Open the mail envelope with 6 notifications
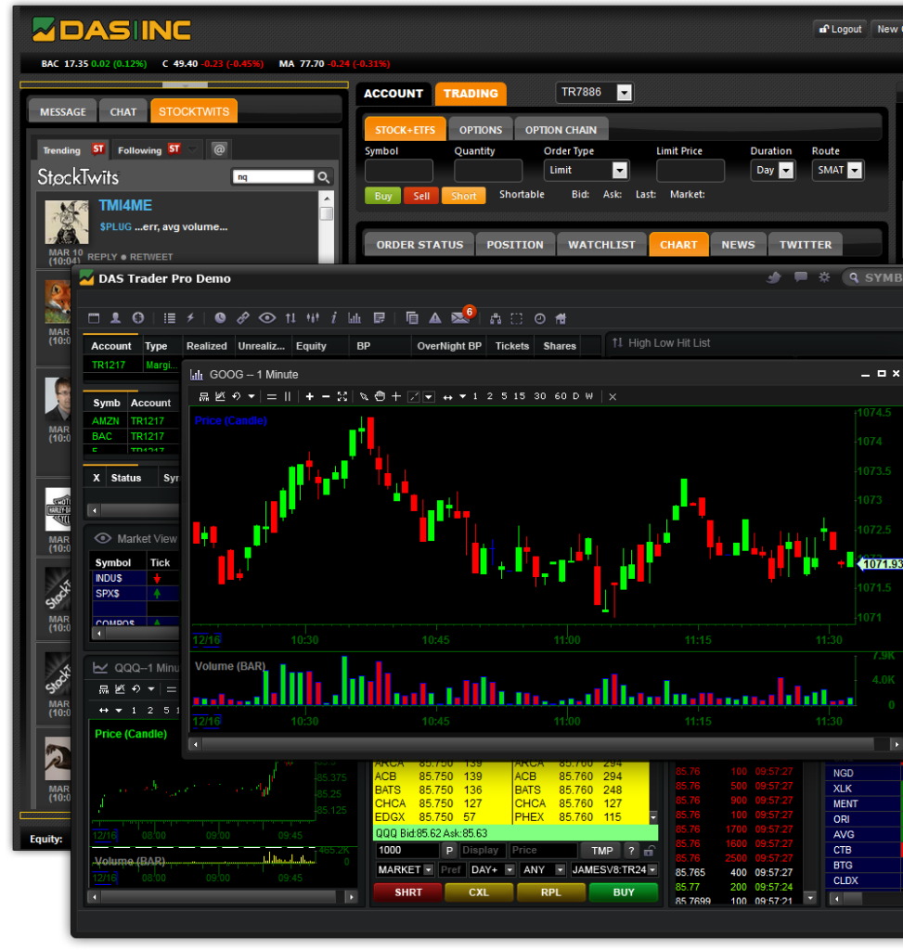This screenshot has width=903, height=950. click(x=462, y=316)
